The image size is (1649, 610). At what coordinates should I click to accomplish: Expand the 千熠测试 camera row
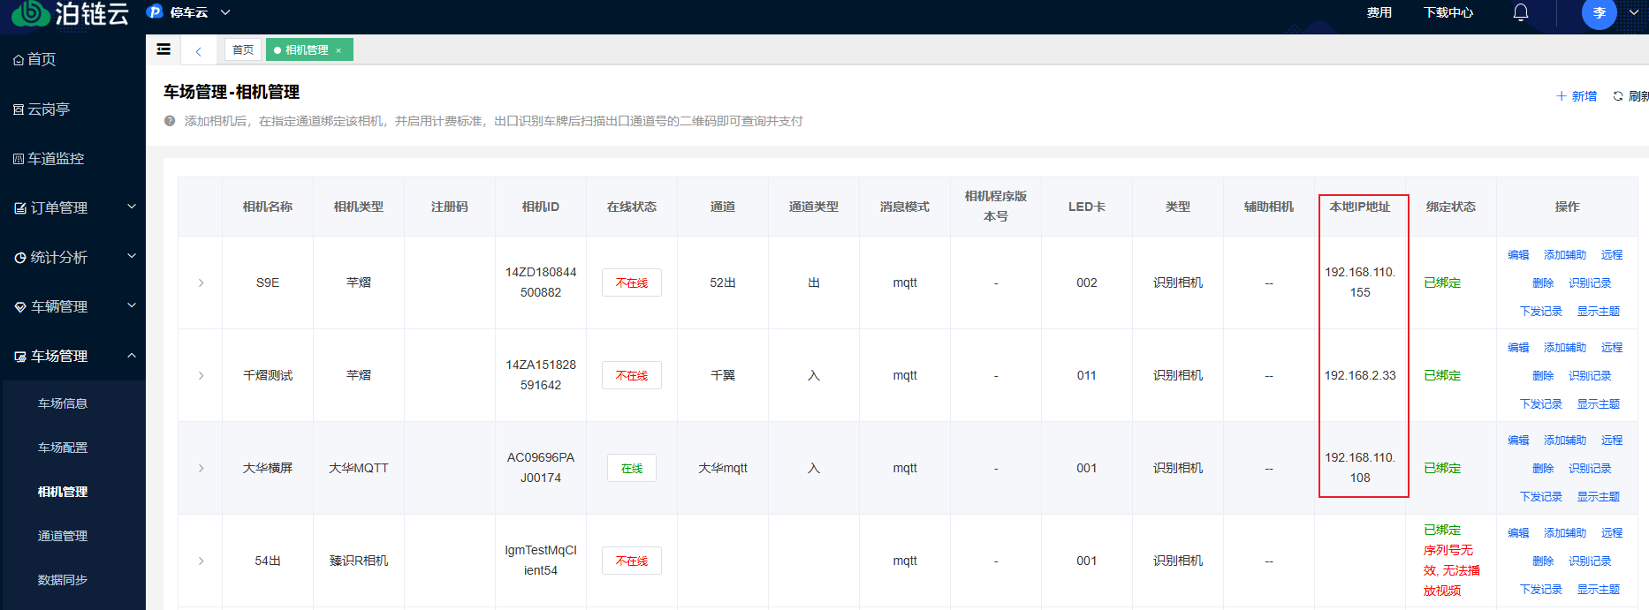tap(201, 376)
